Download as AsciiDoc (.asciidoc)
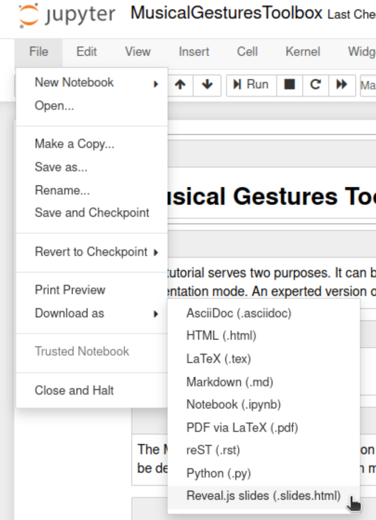Screen dimensions: 376x520 pos(264,313)
